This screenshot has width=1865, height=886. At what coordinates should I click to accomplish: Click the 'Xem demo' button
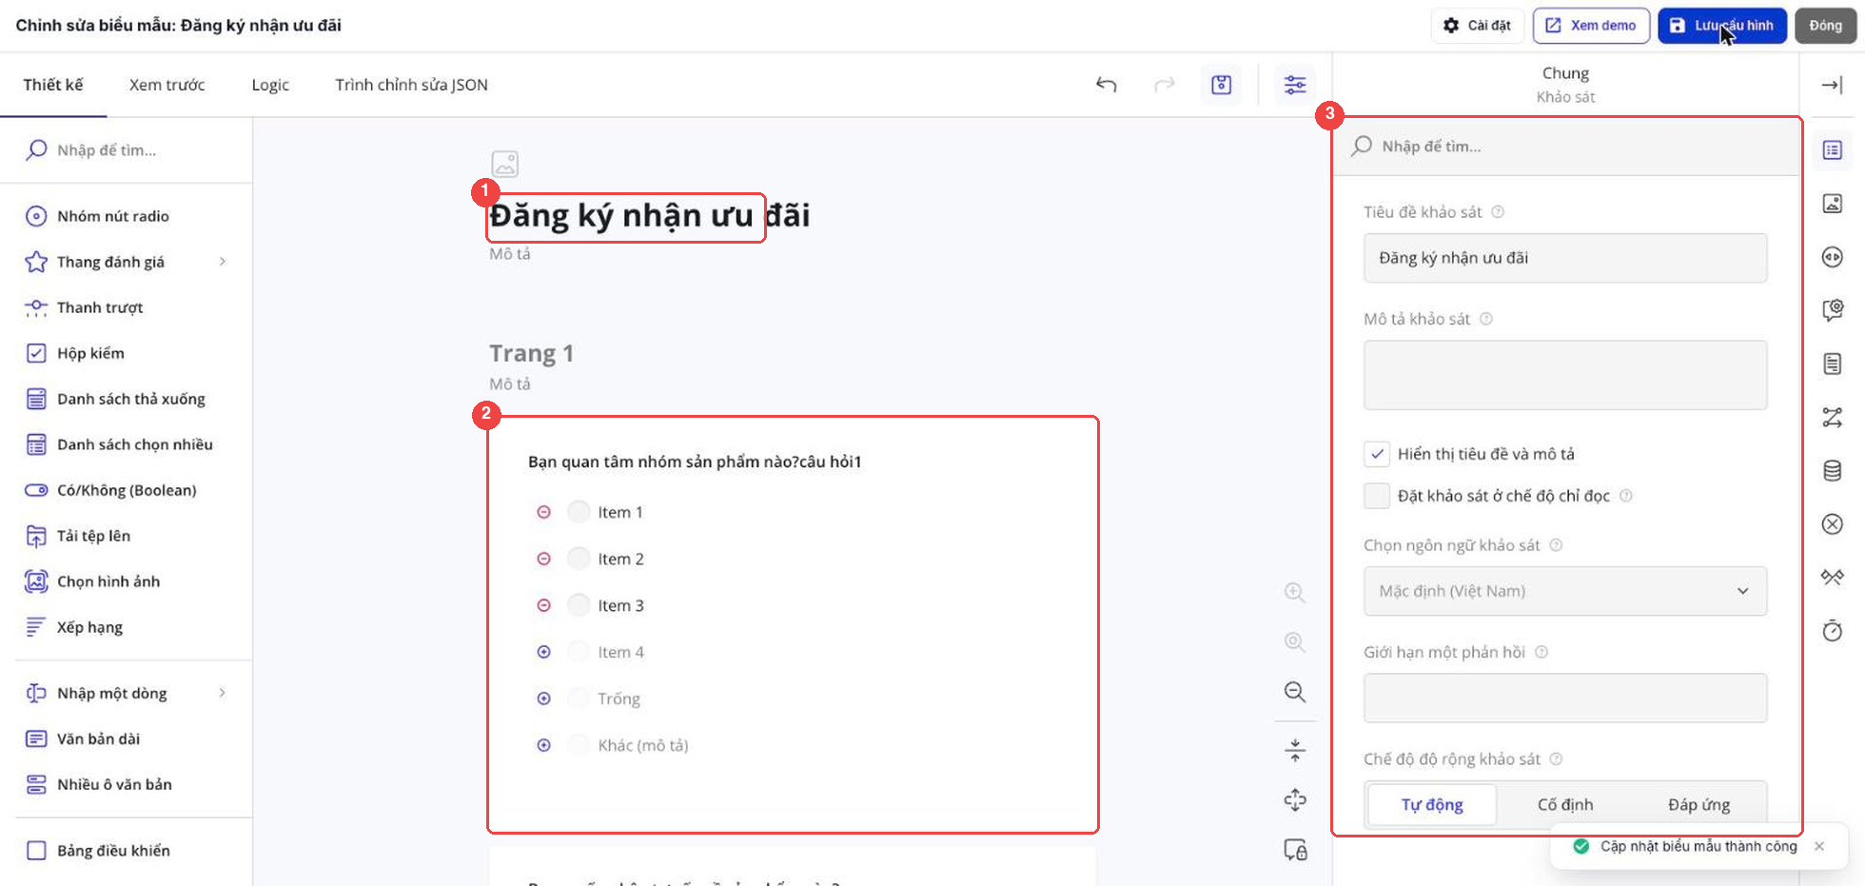1590,26
